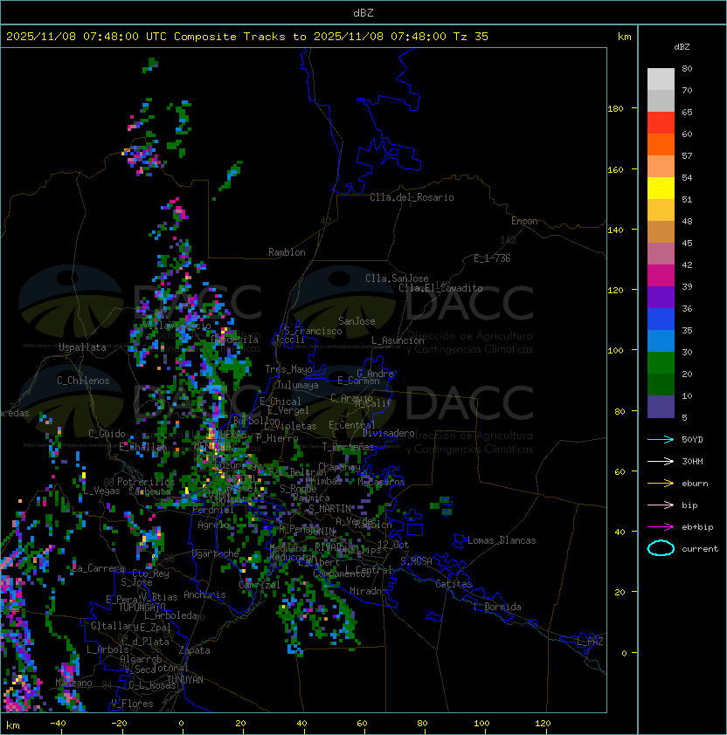
Task: Click the cyan 'current' ellipse symbol
Action: point(661,548)
